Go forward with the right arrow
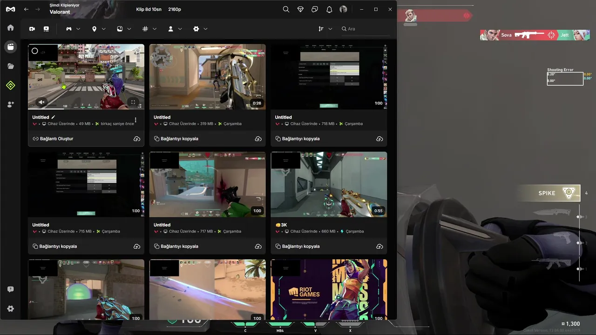This screenshot has width=596, height=335. tap(38, 9)
